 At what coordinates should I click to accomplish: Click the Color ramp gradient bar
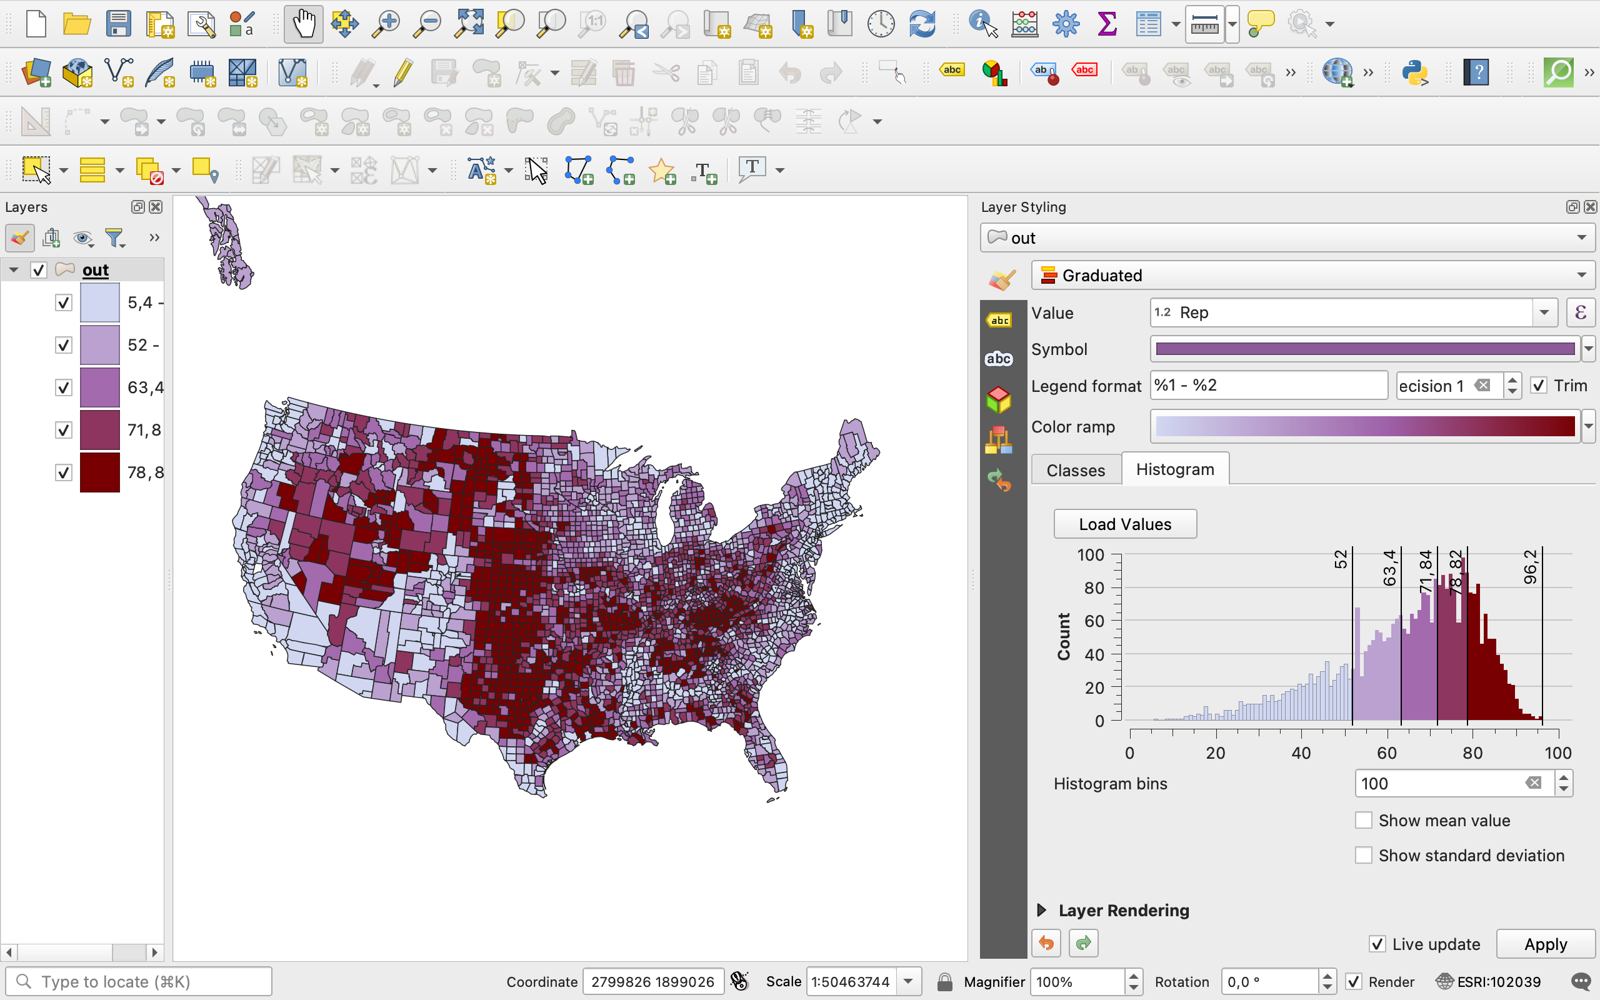(1364, 427)
